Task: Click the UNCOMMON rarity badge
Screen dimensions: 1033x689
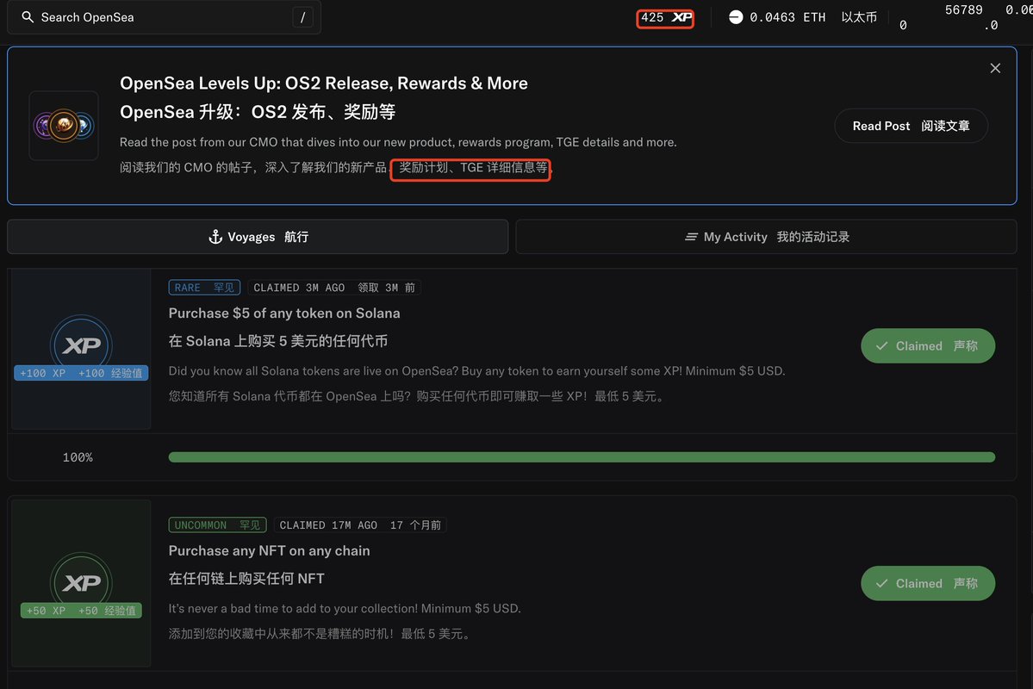Action: (217, 525)
